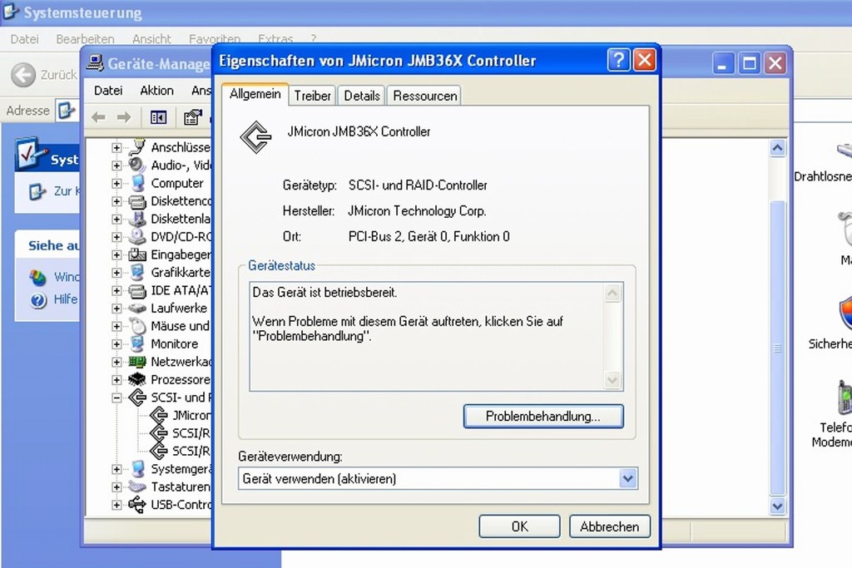
Task: Click back arrow in Geräte-Manager toolbar
Action: 98,116
